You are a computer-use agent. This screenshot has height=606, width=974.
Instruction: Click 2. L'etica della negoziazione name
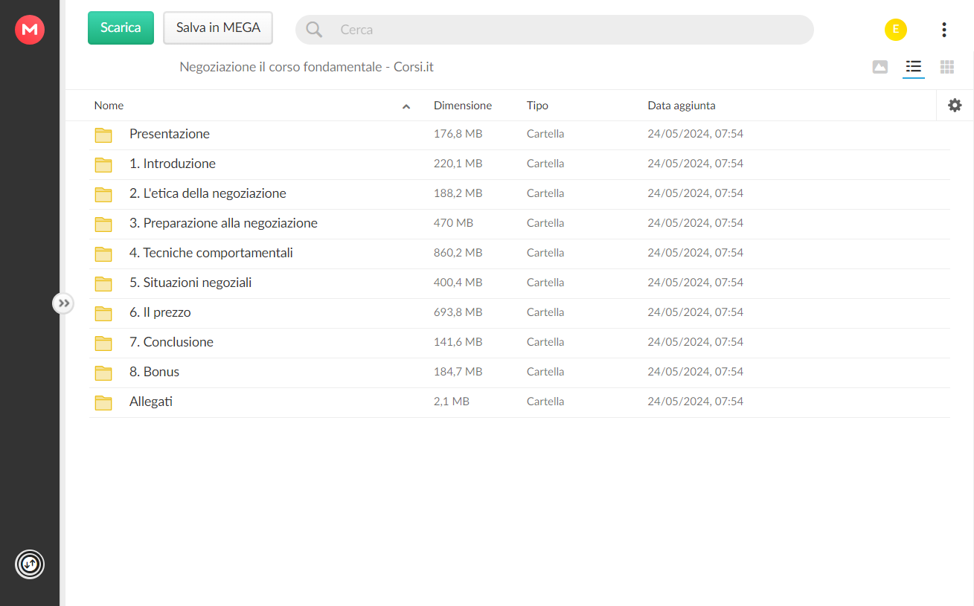[208, 193]
